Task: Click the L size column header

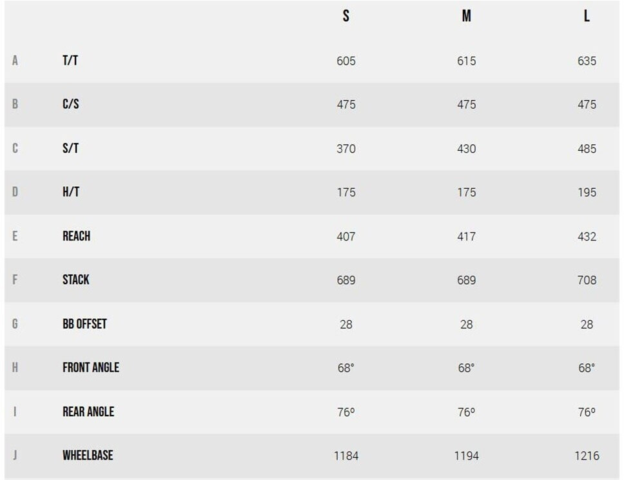Action: click(587, 17)
